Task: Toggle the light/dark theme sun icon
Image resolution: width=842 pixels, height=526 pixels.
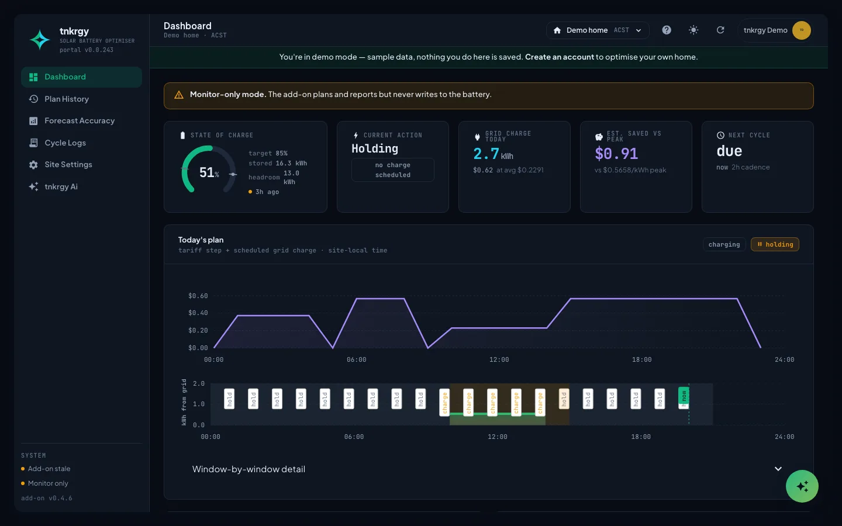Action: coord(693,30)
